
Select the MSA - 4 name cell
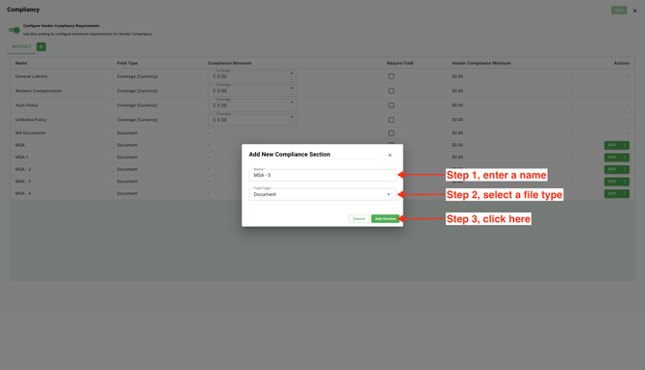coord(23,193)
